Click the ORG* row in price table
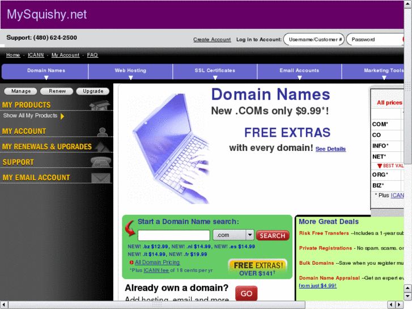The width and height of the screenshot is (412, 309). [x=388, y=175]
